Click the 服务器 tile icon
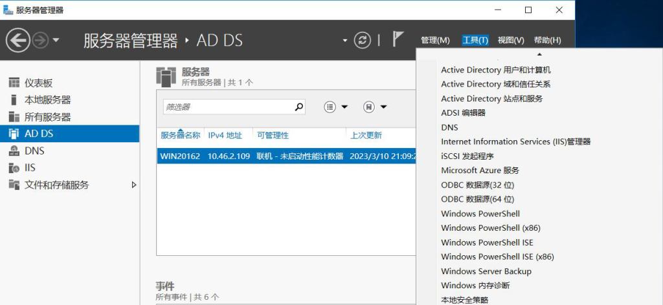Image resolution: width=663 pixels, height=305 pixels. pos(166,76)
